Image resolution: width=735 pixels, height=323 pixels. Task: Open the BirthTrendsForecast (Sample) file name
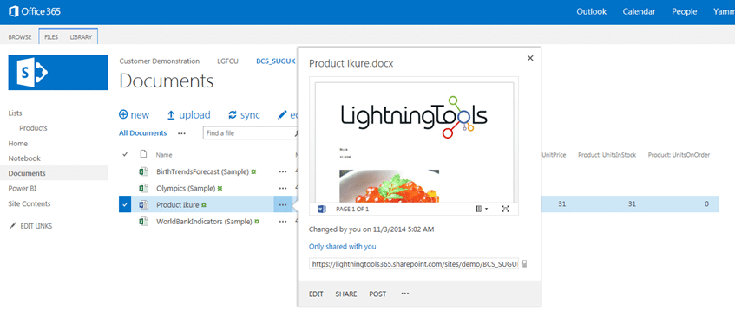[202, 171]
